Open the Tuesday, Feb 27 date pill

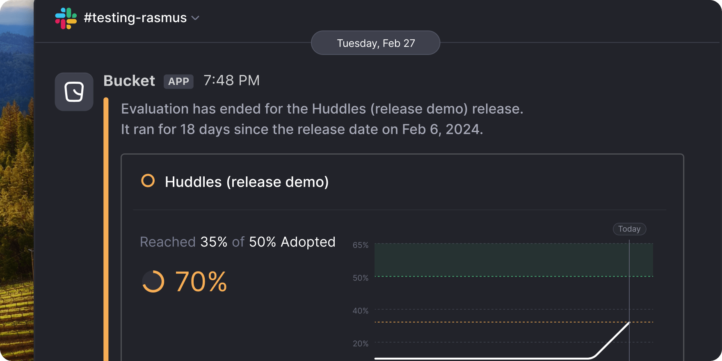pos(376,43)
